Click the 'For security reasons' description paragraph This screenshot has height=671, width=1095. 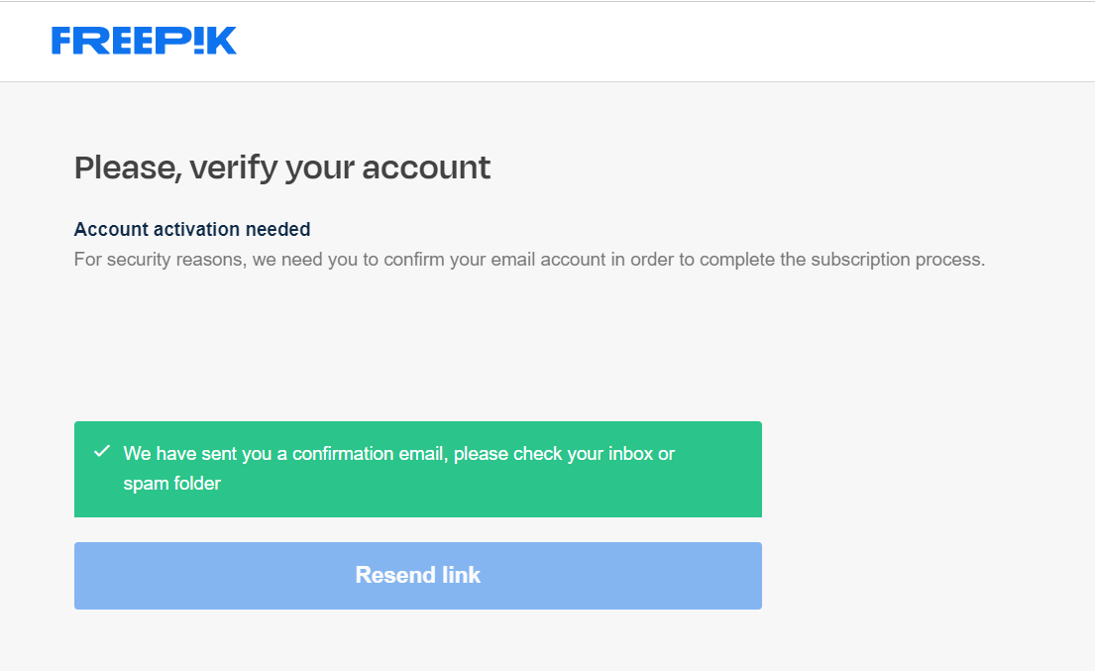click(x=529, y=261)
